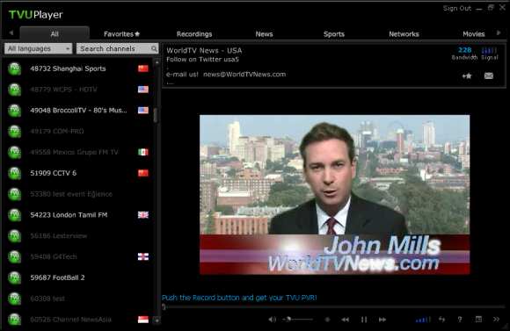Click the envelope email icon
This screenshot has height=331, width=510.
(x=489, y=76)
